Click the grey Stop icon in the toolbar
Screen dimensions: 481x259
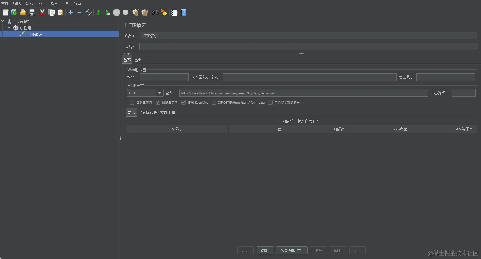tap(117, 12)
